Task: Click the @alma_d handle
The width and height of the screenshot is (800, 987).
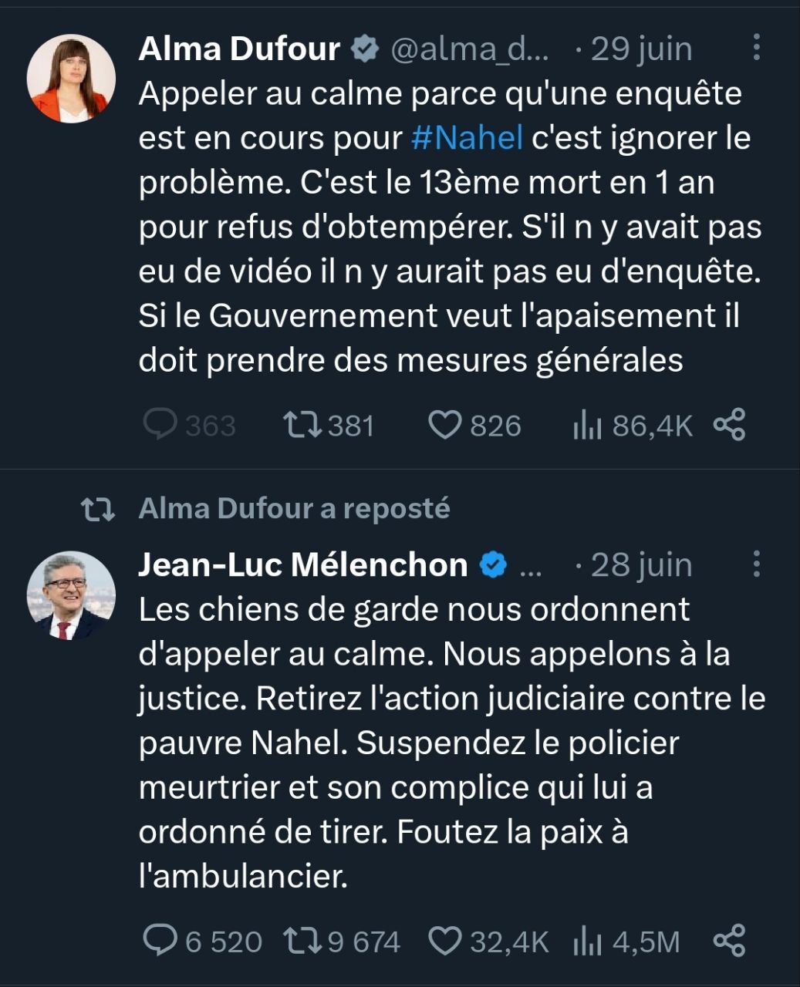Action: click(x=470, y=49)
